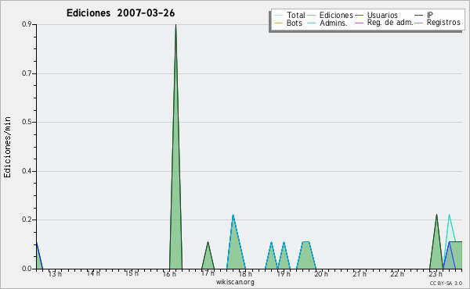This screenshot has width=470, height=289.
Task: Select the 'Reg. de adm.' legend entry
Action: (x=384, y=23)
